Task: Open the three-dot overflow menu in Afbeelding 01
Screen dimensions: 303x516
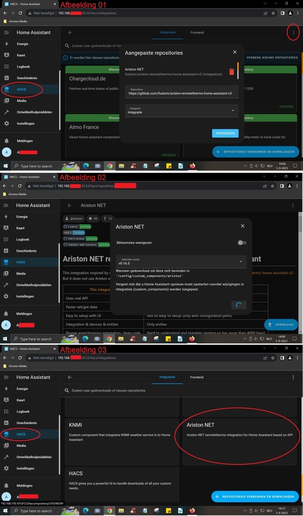Action: click(293, 33)
